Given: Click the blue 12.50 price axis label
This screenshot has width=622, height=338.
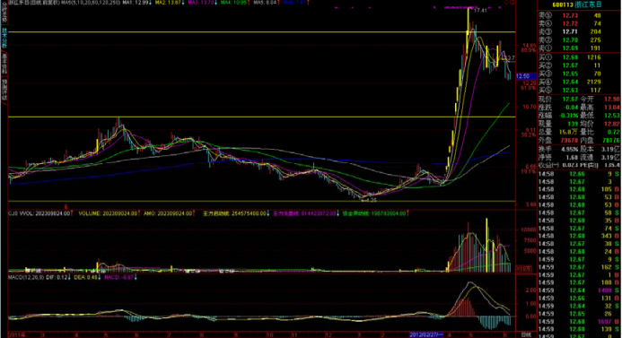Looking at the screenshot, I should coord(526,75).
